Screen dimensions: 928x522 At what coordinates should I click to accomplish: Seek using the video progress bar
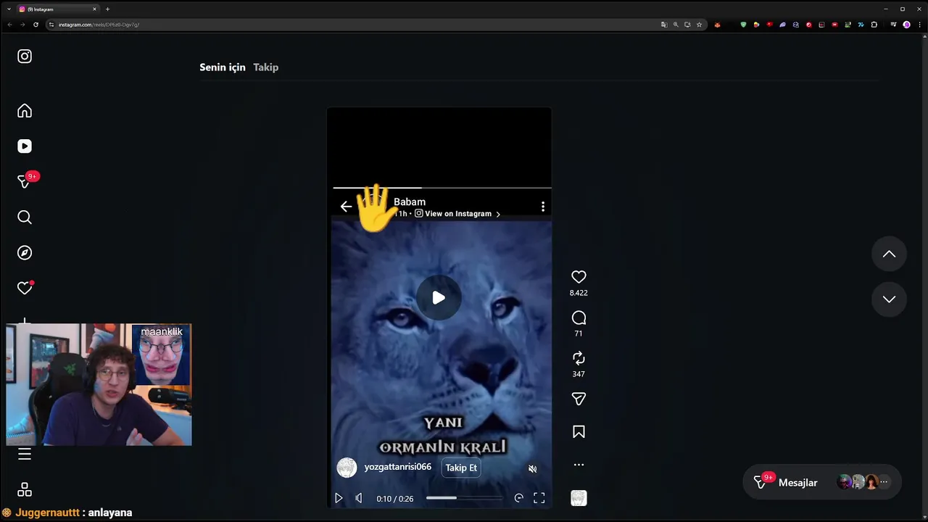pyautogui.click(x=464, y=498)
